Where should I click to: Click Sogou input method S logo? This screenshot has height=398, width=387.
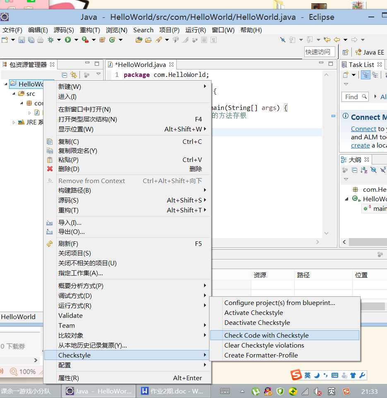pos(296,375)
